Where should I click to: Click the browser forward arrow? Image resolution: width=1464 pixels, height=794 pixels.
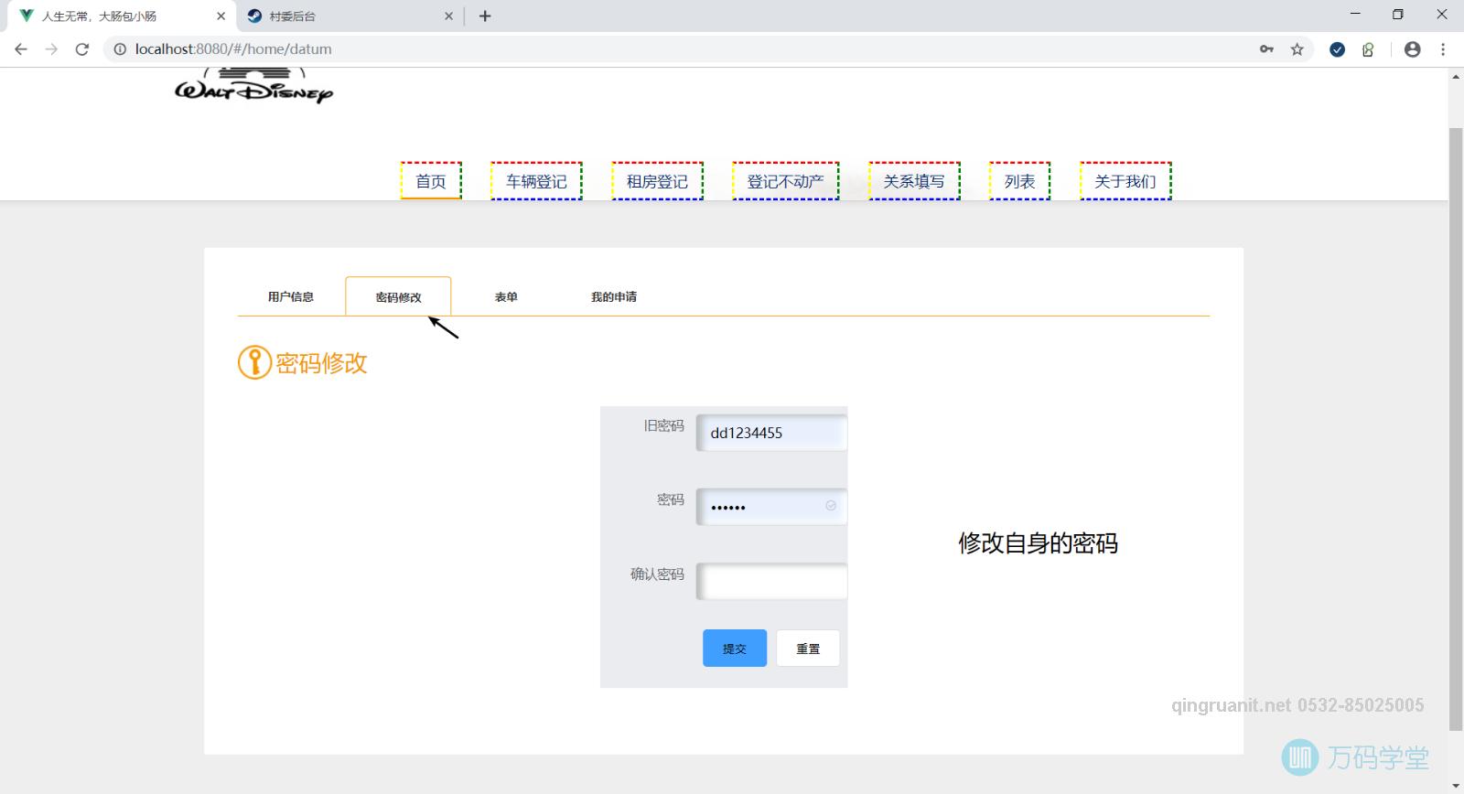[51, 49]
